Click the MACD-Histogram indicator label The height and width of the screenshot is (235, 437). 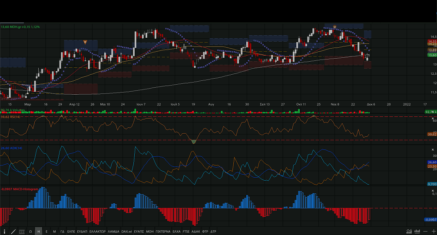click(x=19, y=189)
